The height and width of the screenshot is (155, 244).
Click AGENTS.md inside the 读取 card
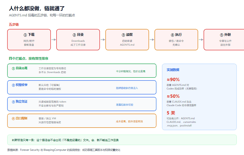point(127,45)
